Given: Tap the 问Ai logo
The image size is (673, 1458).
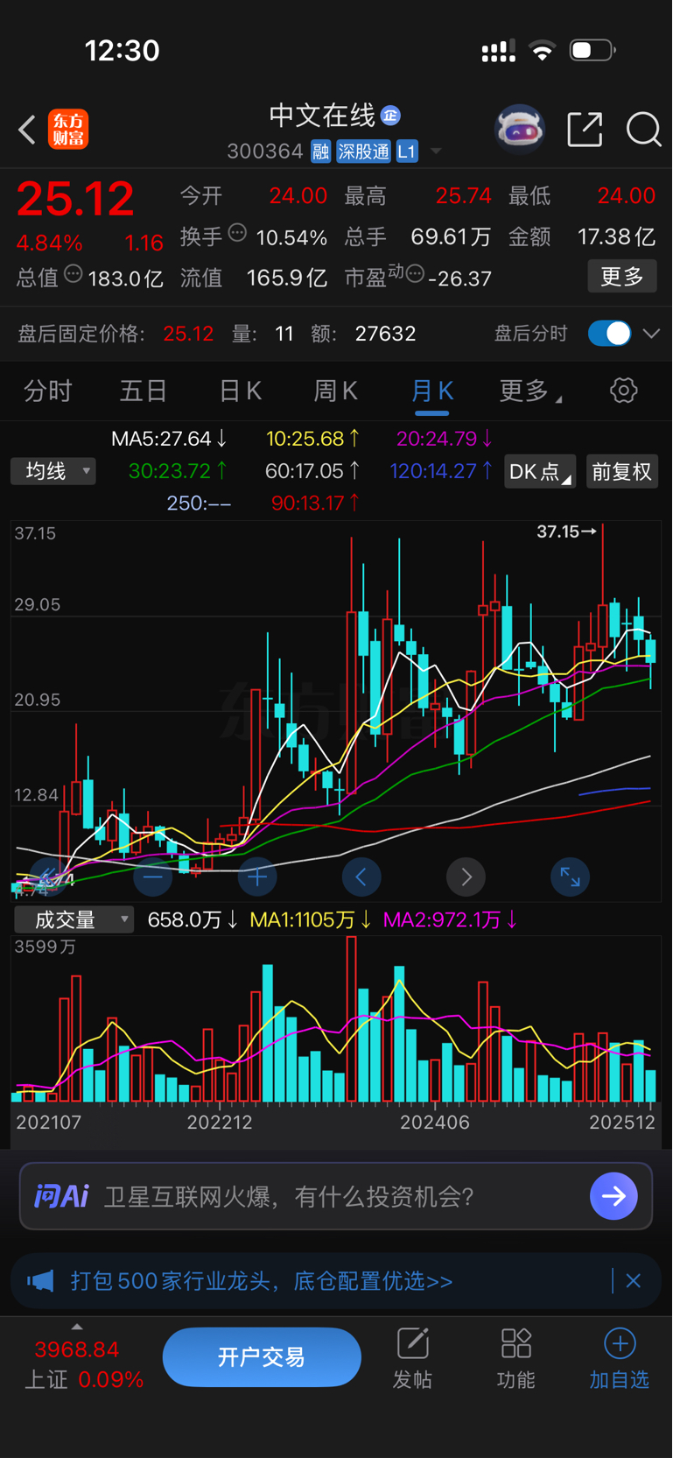Looking at the screenshot, I should pyautogui.click(x=61, y=1196).
